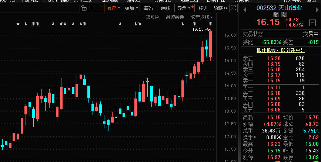The height and width of the screenshot is (162, 321).
Task: Select the 筹码 tab
Action: pyautogui.click(x=148, y=8)
